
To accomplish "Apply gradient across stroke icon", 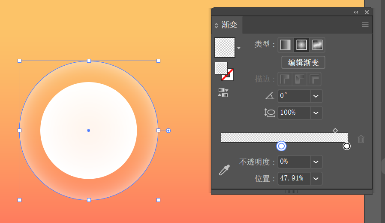I will (314, 79).
